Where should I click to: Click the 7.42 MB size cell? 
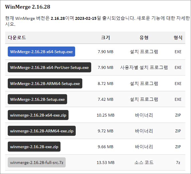point(106,99)
